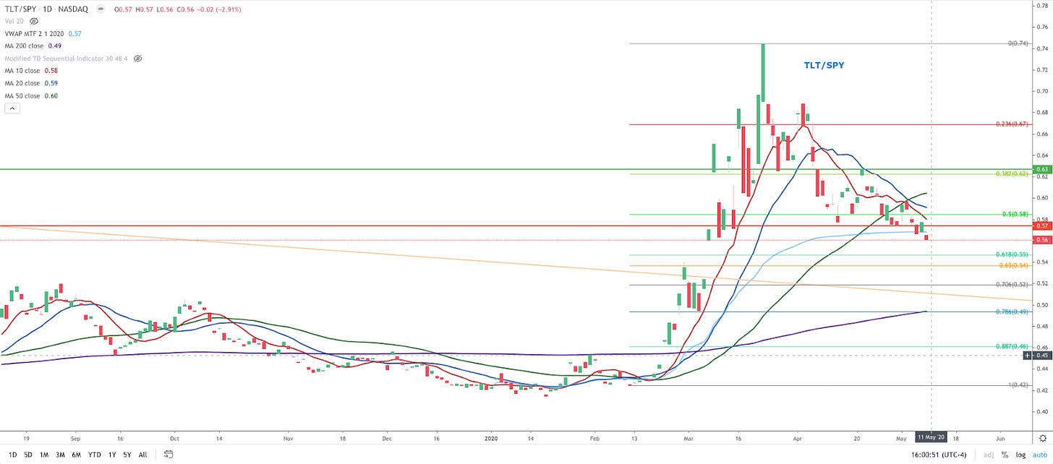Select the MA 50 close indicator

[22, 95]
